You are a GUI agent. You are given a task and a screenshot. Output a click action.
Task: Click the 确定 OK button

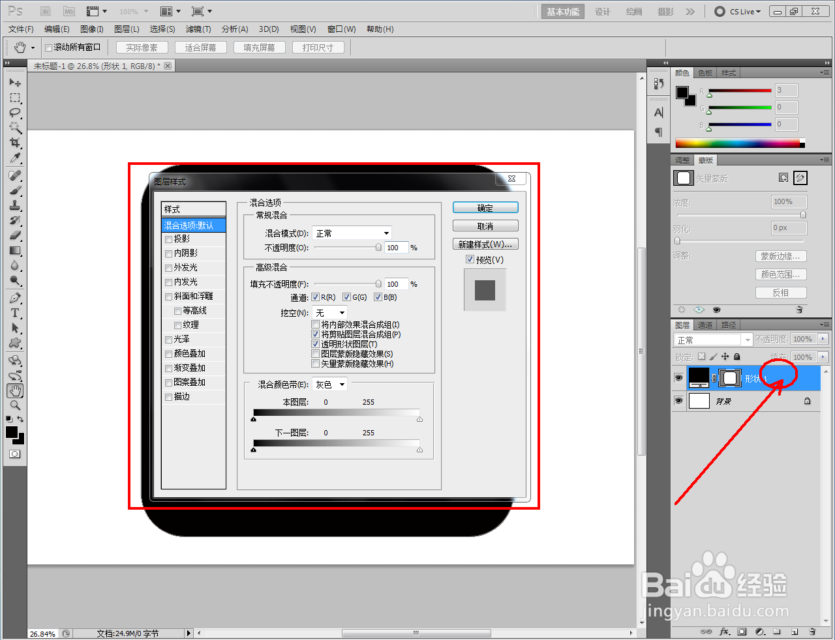[x=485, y=208]
